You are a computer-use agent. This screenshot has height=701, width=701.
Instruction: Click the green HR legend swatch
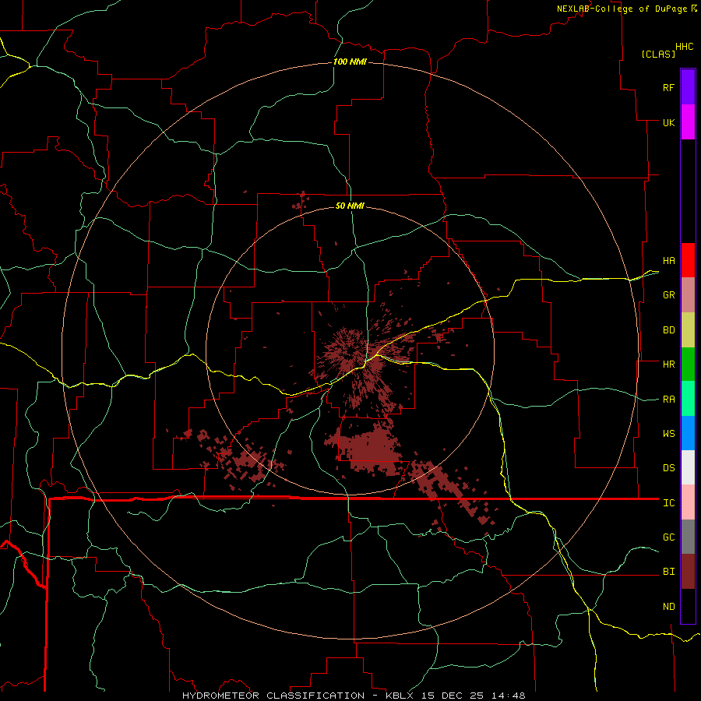click(688, 365)
